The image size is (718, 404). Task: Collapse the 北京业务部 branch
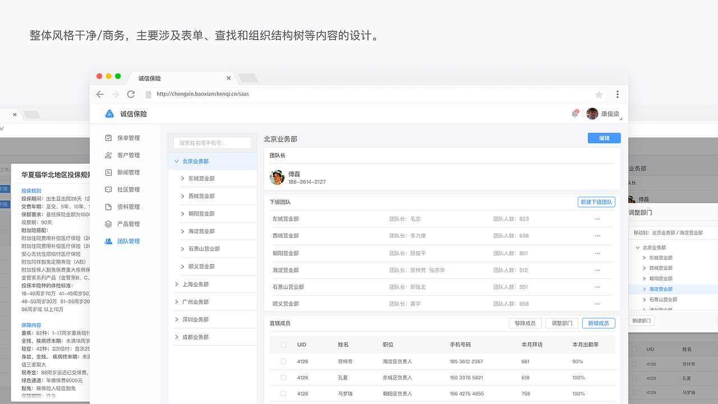(176, 161)
